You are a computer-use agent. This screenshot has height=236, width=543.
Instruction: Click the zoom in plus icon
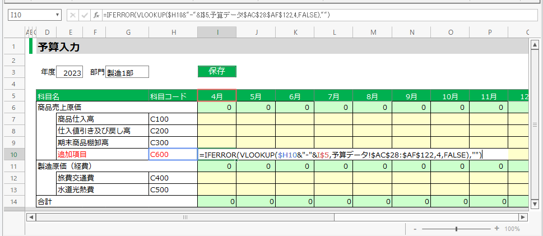tap(496, 229)
